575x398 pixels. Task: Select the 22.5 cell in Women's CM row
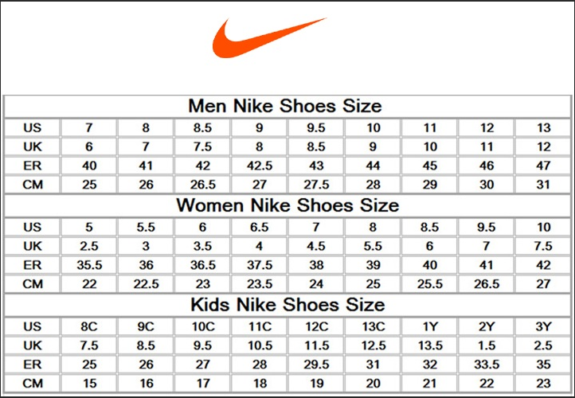tap(146, 284)
